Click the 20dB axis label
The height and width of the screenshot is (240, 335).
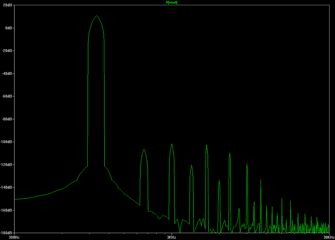coord(8,5)
